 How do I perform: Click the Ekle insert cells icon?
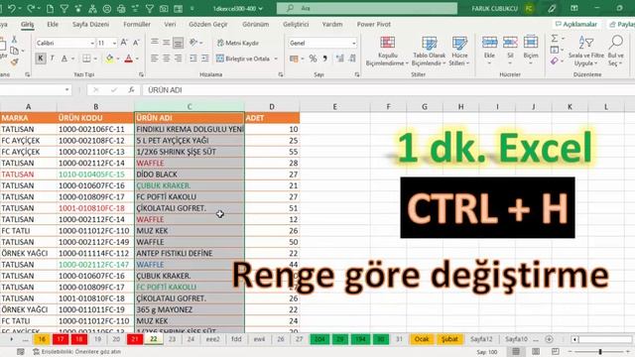click(x=489, y=42)
